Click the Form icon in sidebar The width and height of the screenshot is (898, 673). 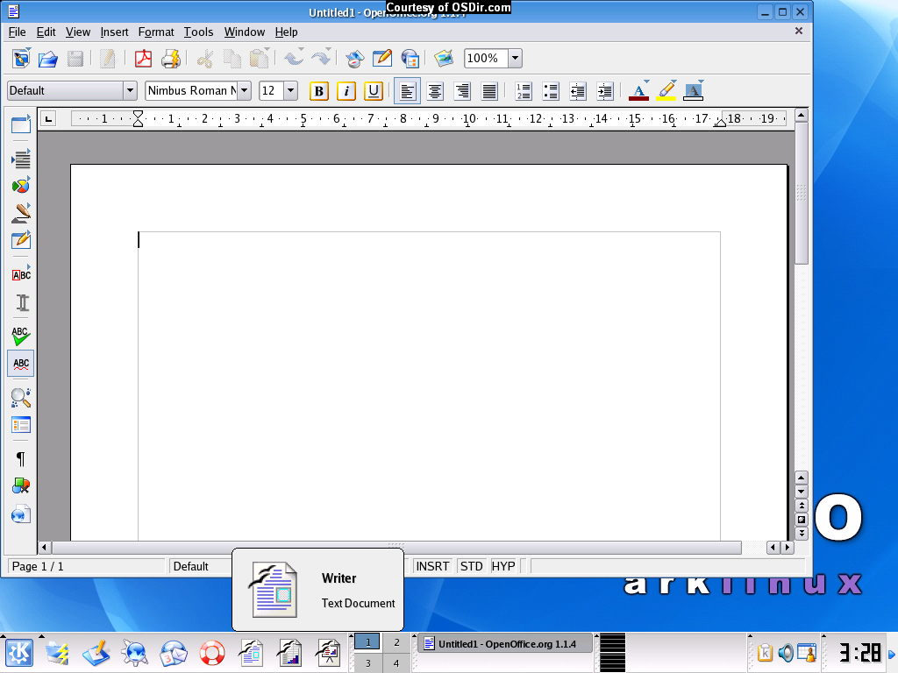click(21, 240)
